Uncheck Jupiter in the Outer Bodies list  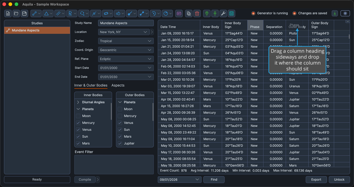(120, 143)
